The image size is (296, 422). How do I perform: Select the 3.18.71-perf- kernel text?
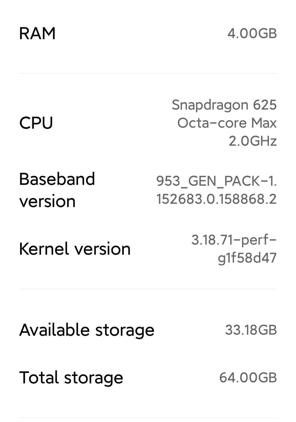coord(234,240)
